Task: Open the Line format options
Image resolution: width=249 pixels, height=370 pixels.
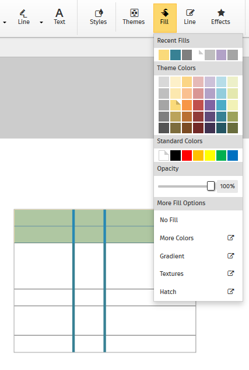Action: (x=190, y=17)
